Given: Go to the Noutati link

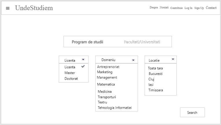Looking at the screenshot, I should 164,8.
